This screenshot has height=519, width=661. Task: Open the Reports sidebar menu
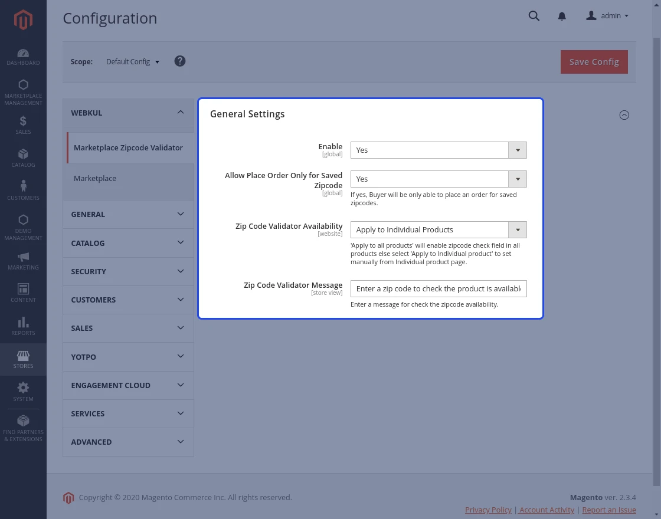23,326
